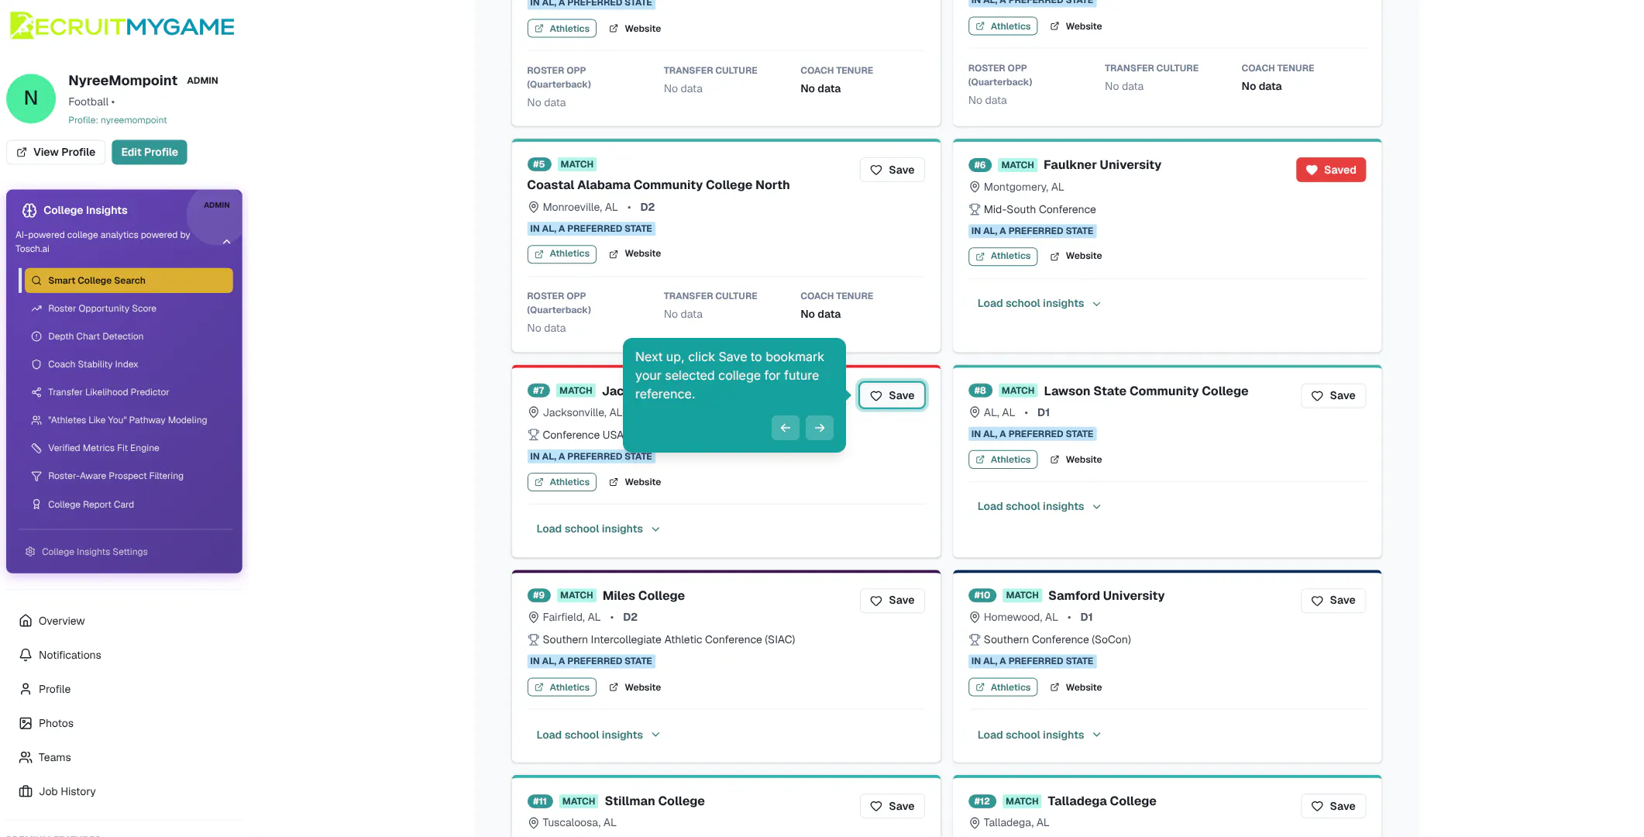Unsave Faulkner University with Saved heart
The image size is (1644, 837).
coord(1331,170)
